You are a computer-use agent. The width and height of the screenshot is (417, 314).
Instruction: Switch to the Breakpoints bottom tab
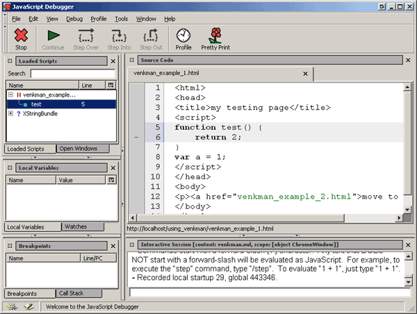click(x=30, y=294)
